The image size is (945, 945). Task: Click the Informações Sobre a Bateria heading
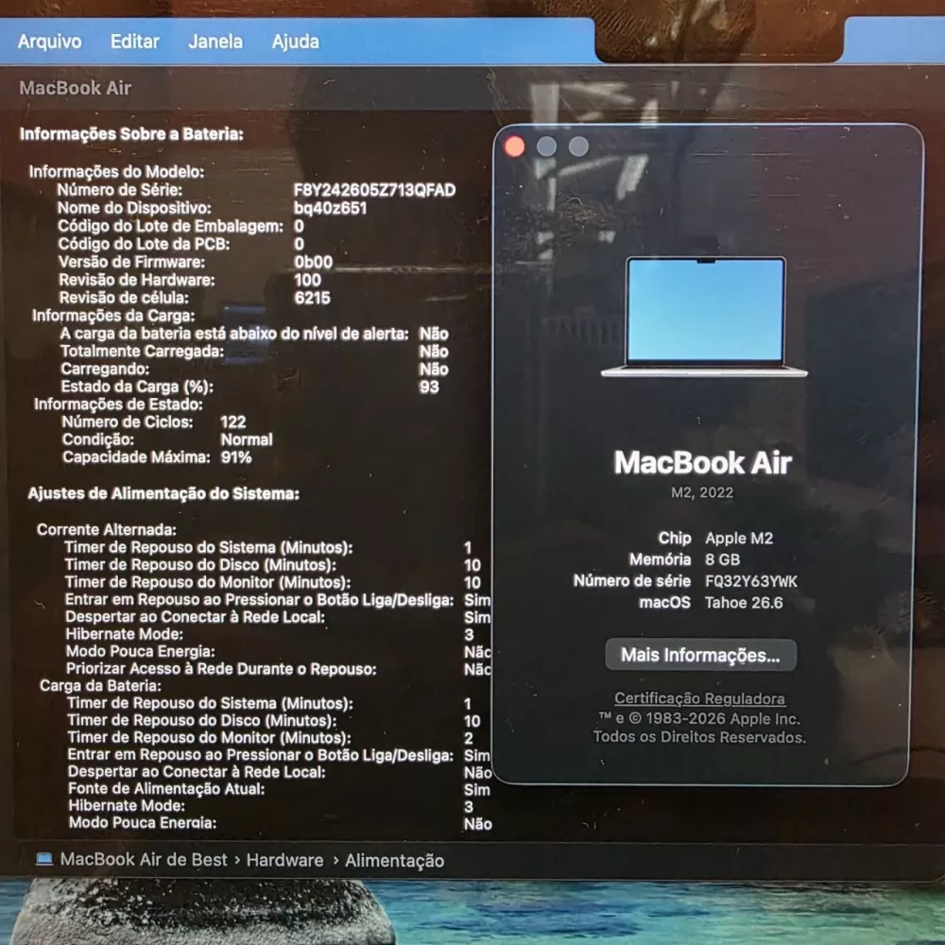[x=131, y=134]
